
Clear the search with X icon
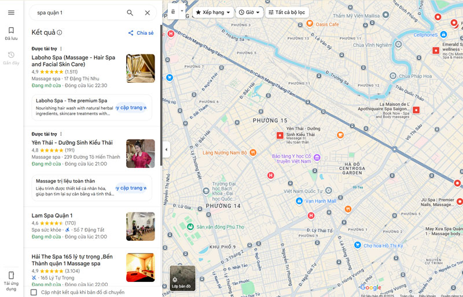(148, 13)
